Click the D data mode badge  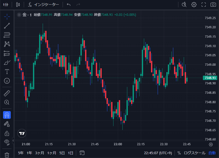tap(19, 15)
